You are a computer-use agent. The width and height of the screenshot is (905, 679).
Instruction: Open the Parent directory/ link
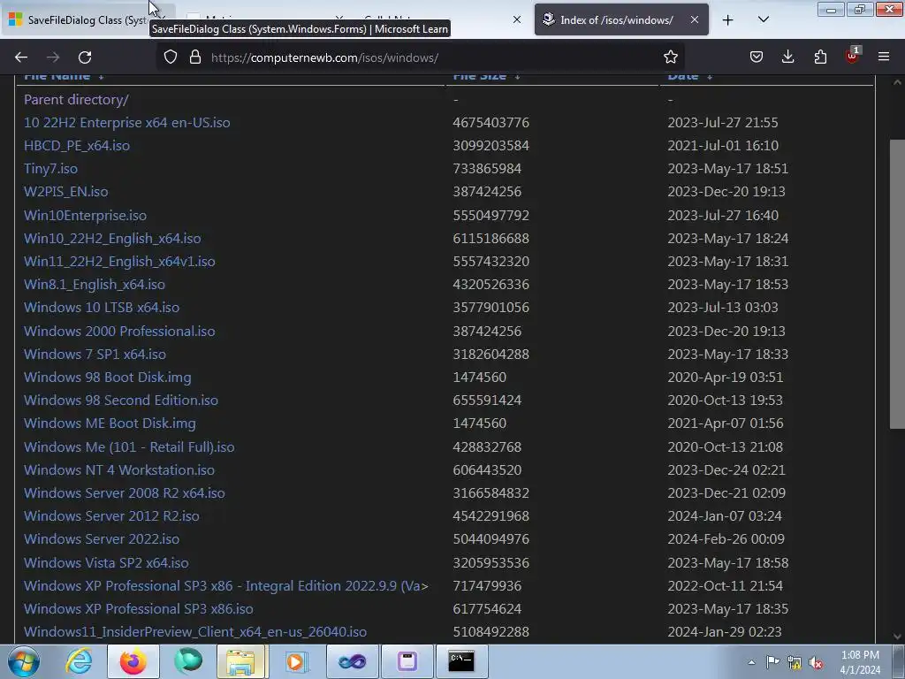click(76, 99)
